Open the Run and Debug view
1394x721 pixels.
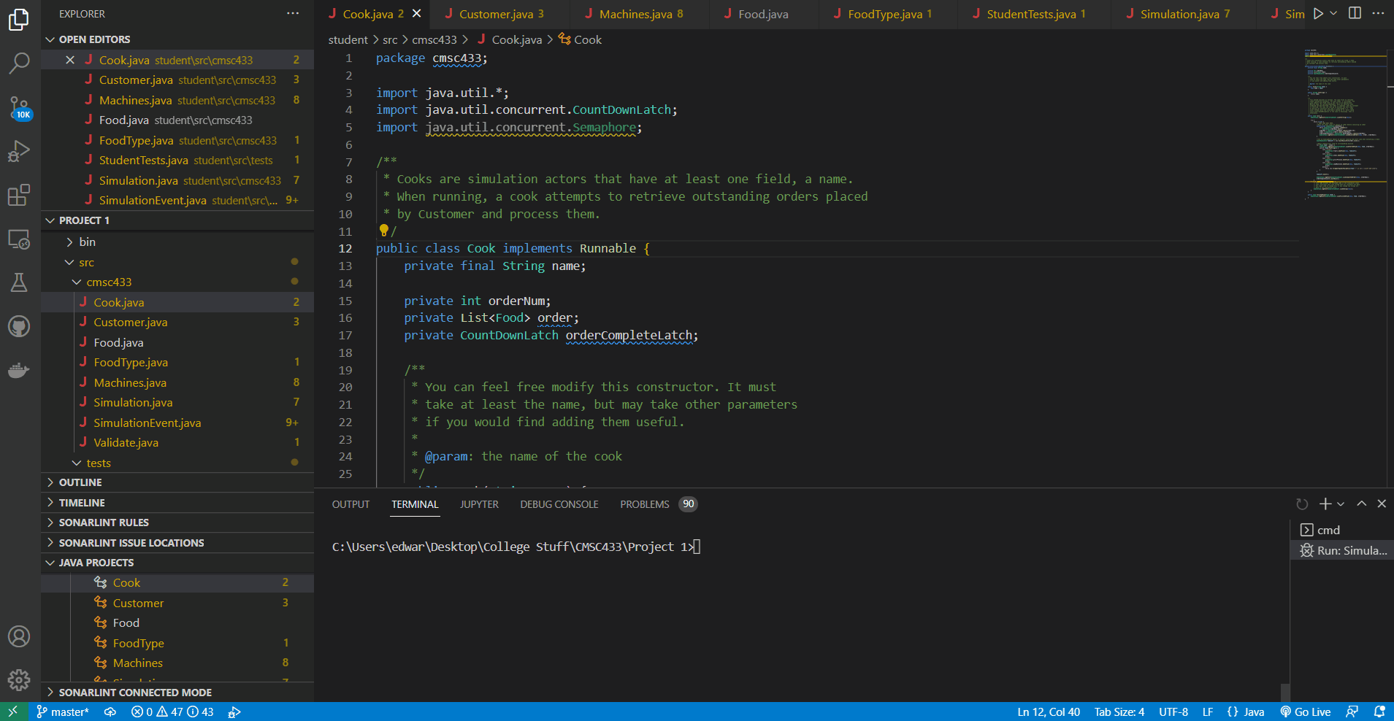coord(19,151)
